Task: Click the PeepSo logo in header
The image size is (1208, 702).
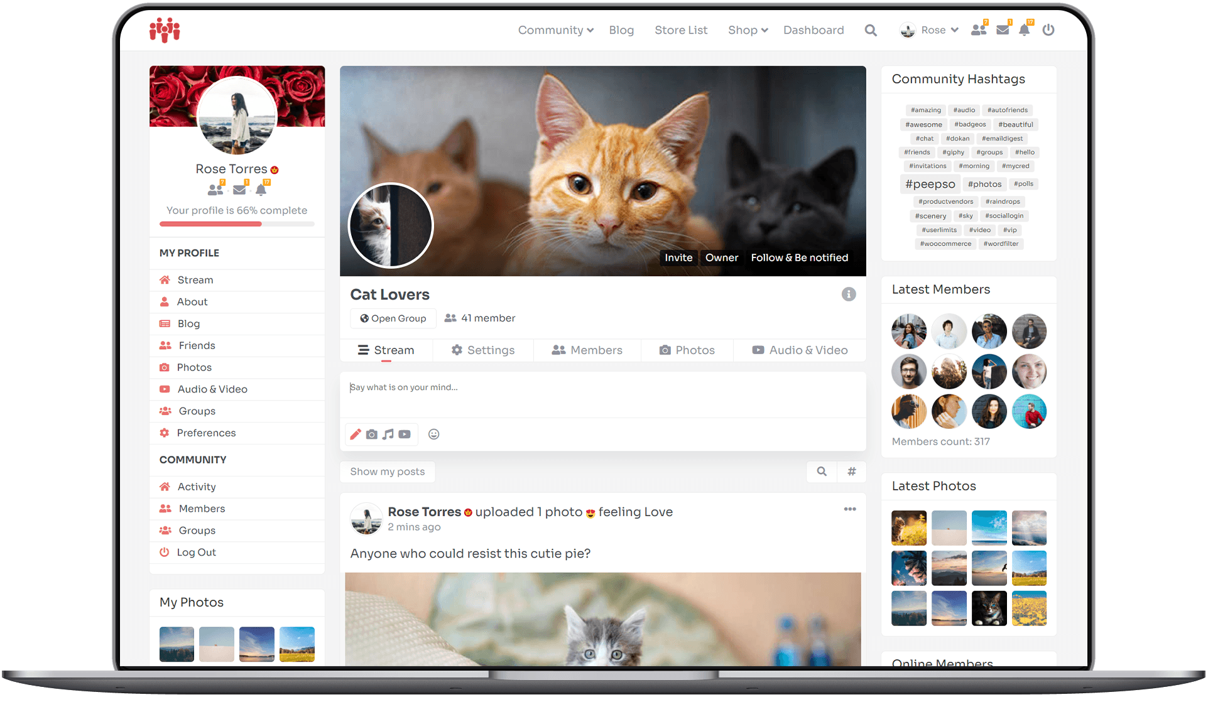Action: pyautogui.click(x=165, y=30)
